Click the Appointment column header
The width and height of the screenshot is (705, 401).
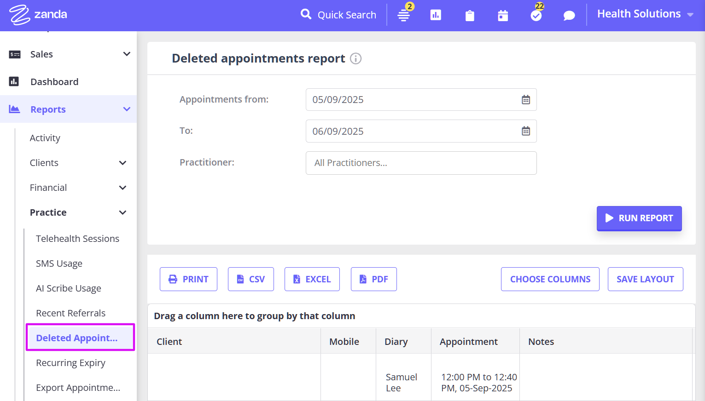pos(468,342)
